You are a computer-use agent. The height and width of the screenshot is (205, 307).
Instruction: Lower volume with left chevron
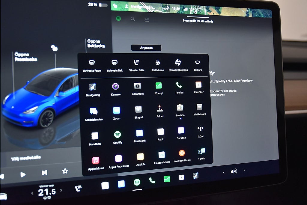tap(223, 172)
